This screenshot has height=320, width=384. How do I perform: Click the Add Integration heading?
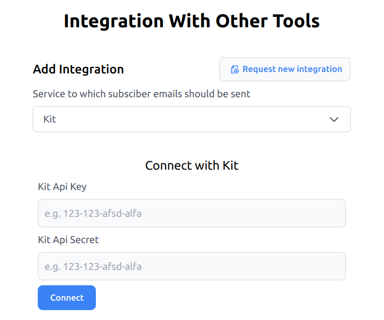point(78,69)
